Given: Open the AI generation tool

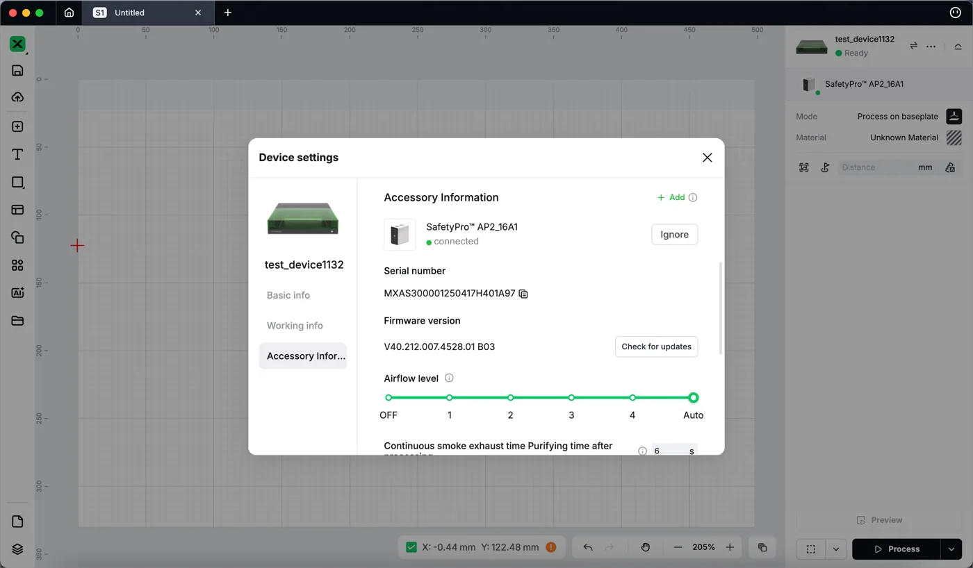Looking at the screenshot, I should click(17, 293).
